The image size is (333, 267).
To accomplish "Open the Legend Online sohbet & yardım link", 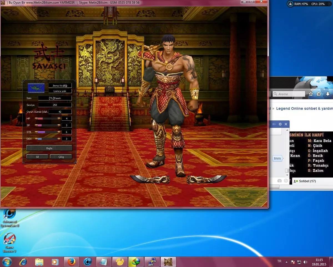I will coord(304,108).
